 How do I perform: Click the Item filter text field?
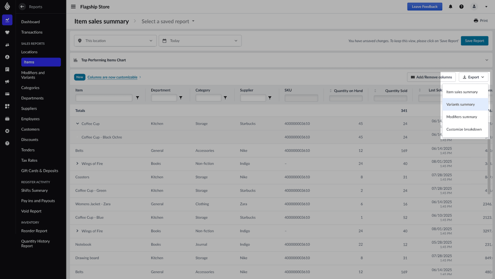104,98
